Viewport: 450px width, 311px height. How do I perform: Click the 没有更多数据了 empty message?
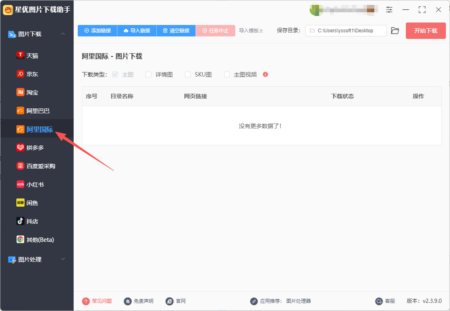click(260, 126)
